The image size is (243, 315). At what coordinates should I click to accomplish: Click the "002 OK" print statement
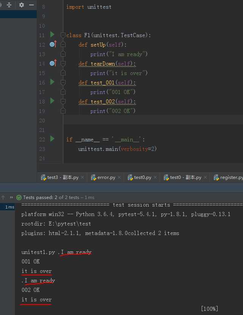[x=113, y=111]
